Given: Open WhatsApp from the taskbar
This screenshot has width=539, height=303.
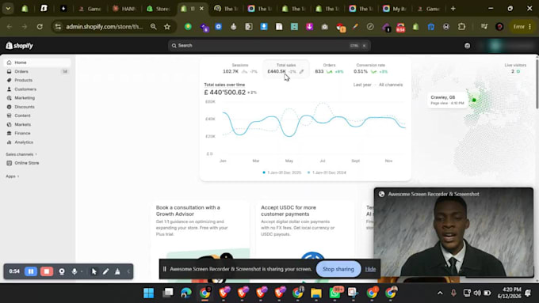Looking at the screenshot, I should click(x=335, y=293).
